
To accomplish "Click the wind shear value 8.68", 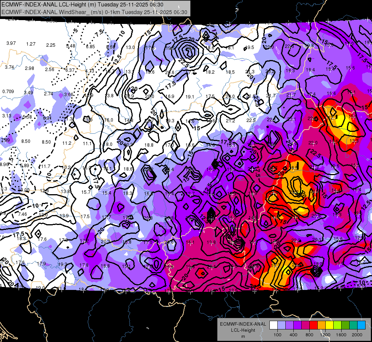I will [110, 47].
